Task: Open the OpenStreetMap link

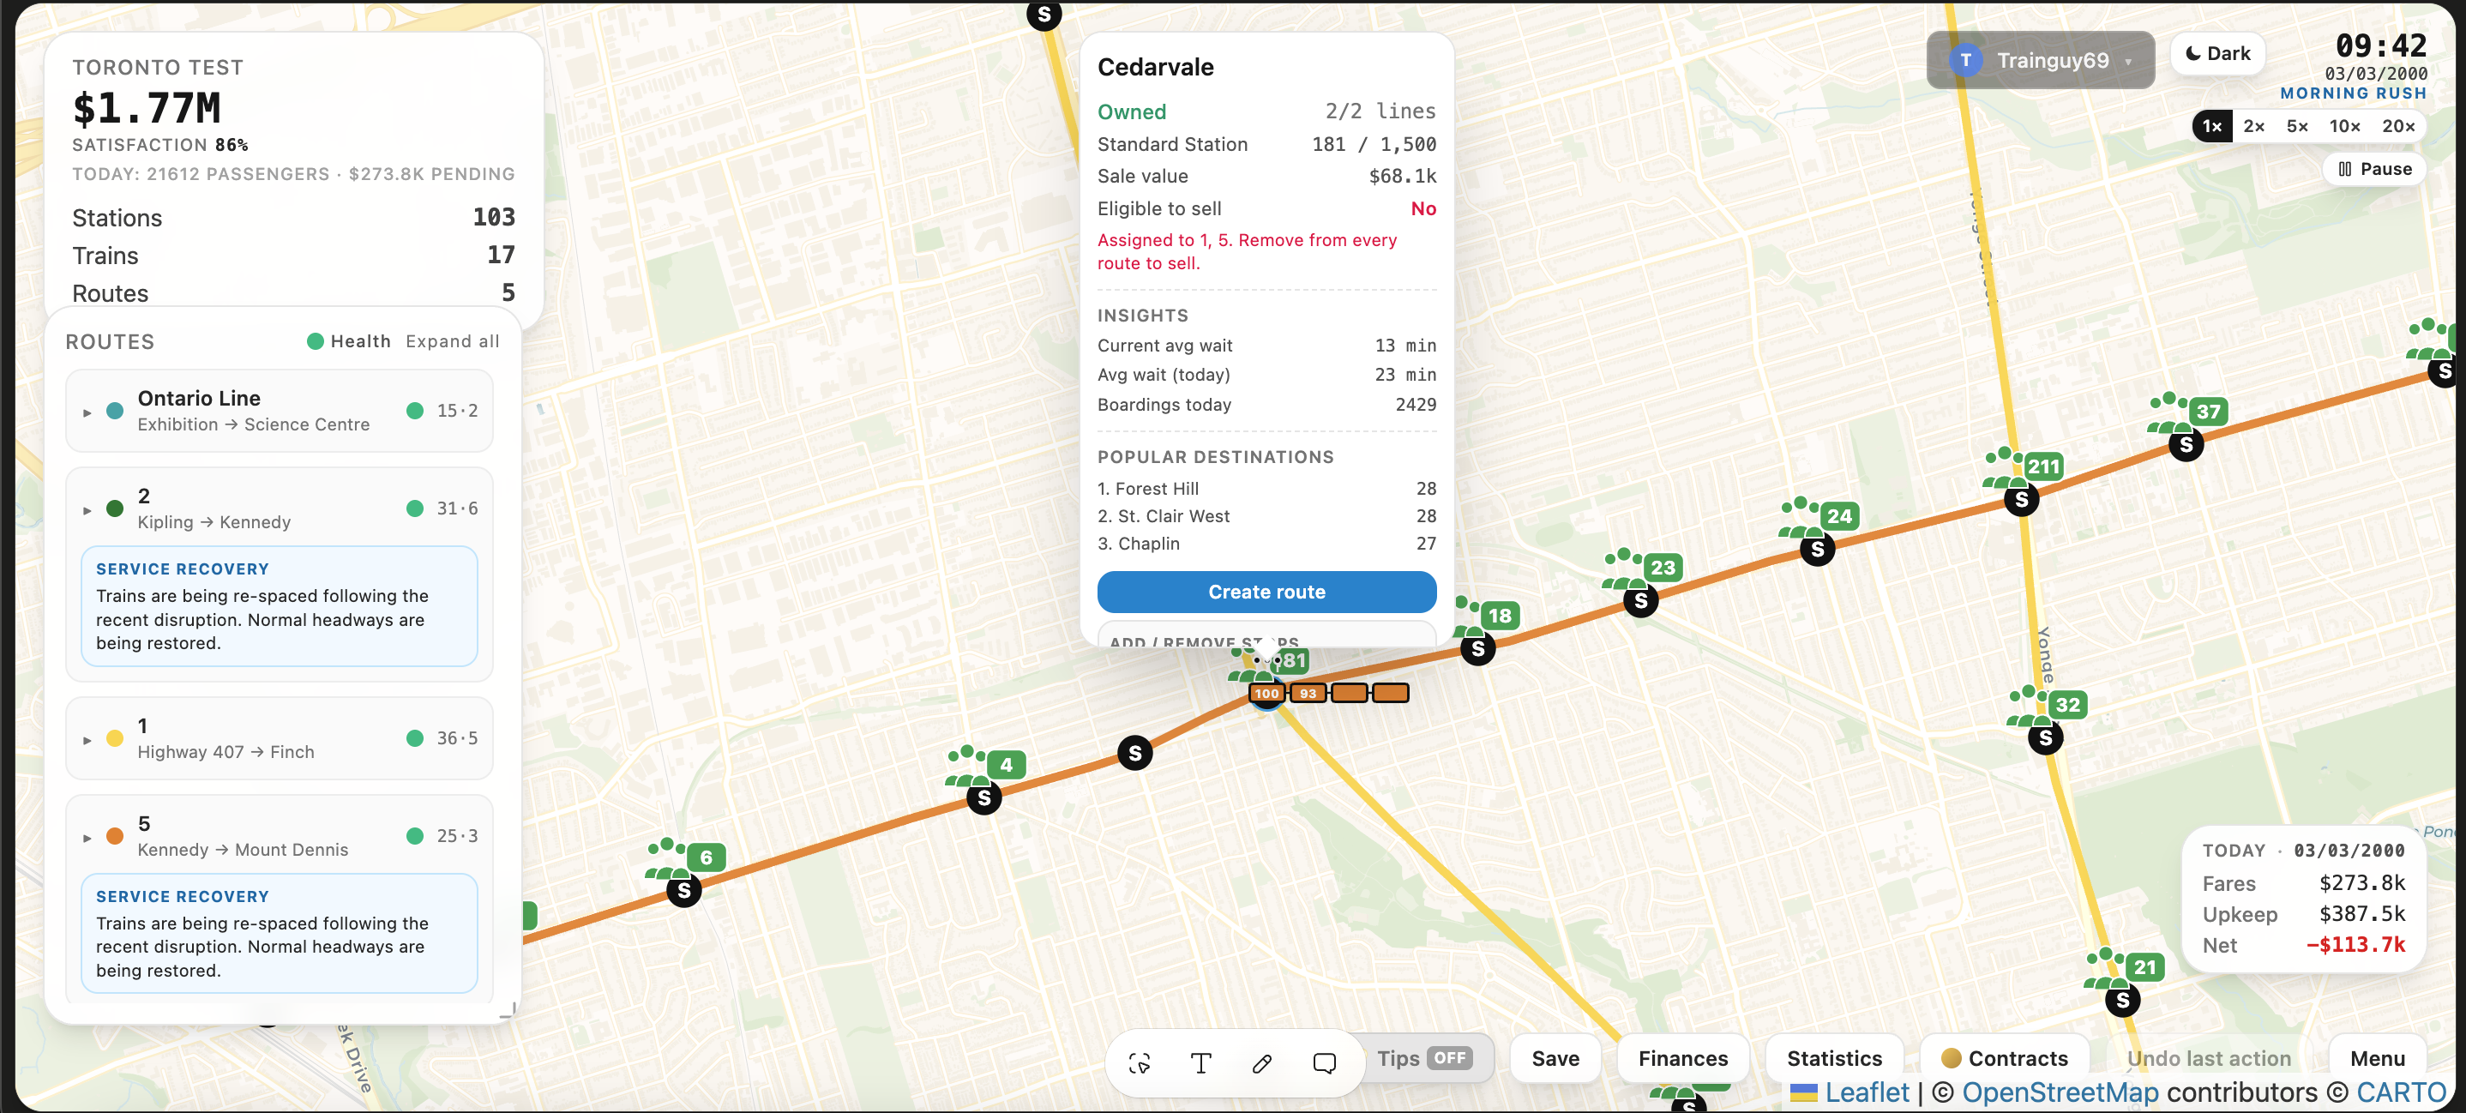Action: coord(2060,1093)
